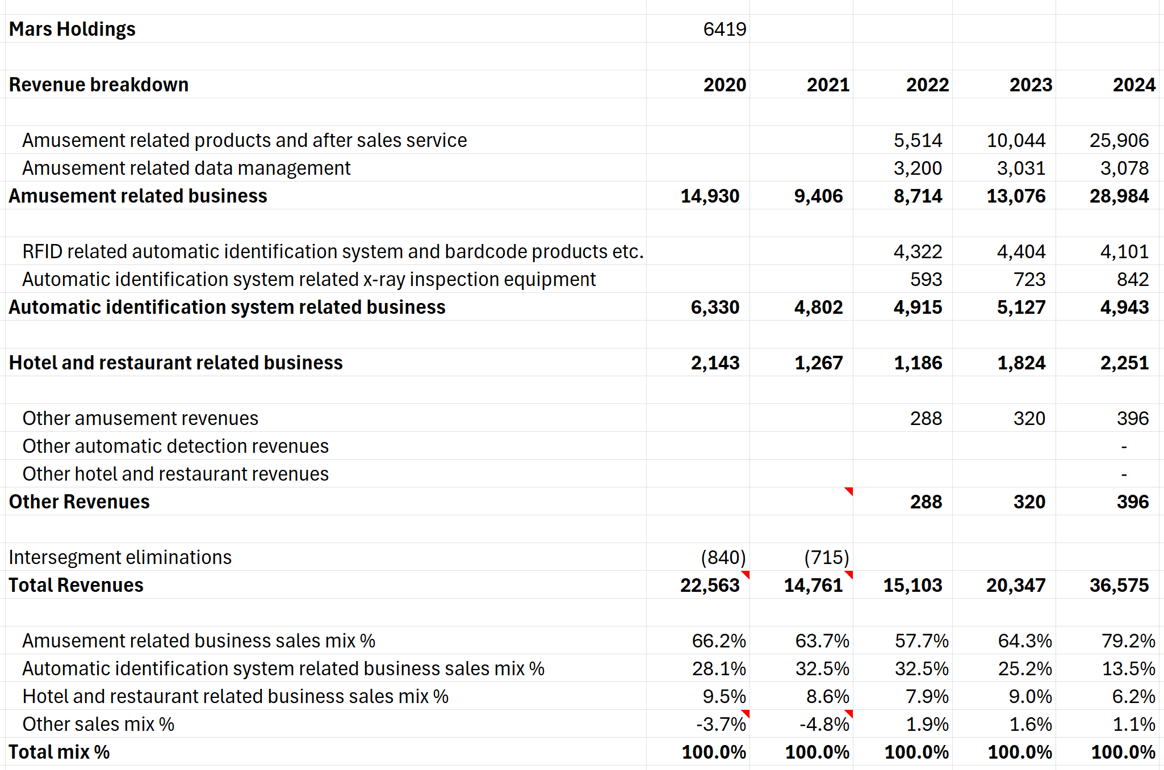Select 'Amusement related products and after sales service' label
The width and height of the screenshot is (1164, 770).
point(244,140)
